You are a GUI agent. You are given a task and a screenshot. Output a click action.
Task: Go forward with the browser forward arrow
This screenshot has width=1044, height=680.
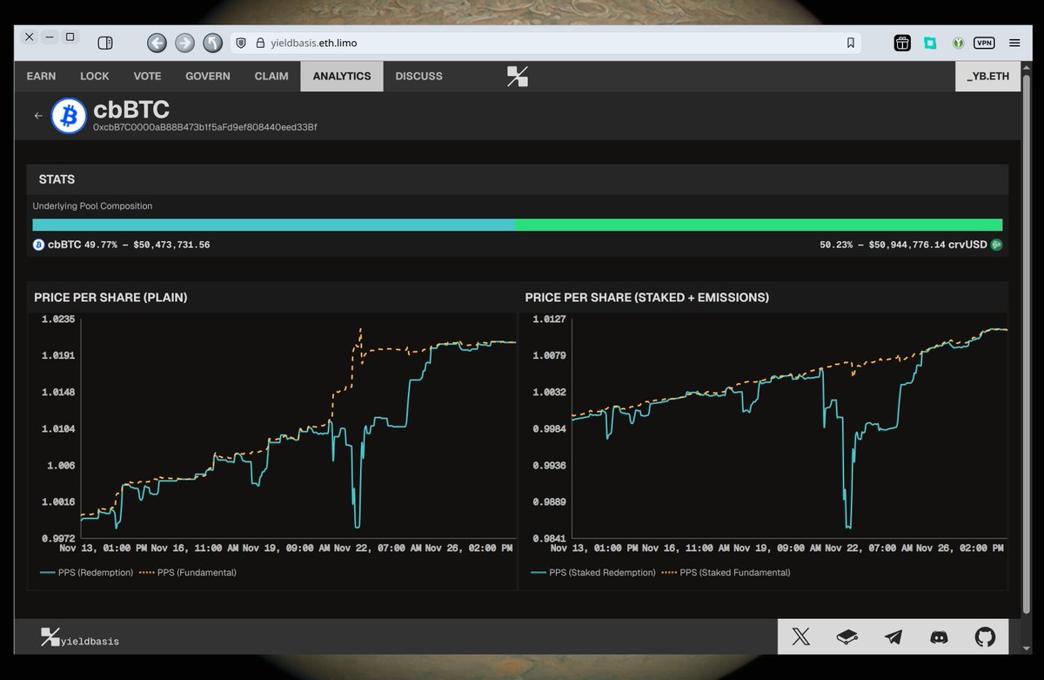coord(184,43)
